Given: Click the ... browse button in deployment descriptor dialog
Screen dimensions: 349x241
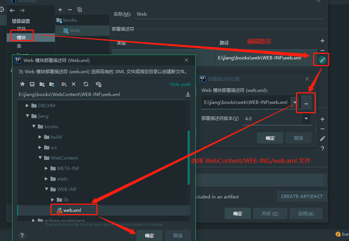Looking at the screenshot, I should 306,102.
